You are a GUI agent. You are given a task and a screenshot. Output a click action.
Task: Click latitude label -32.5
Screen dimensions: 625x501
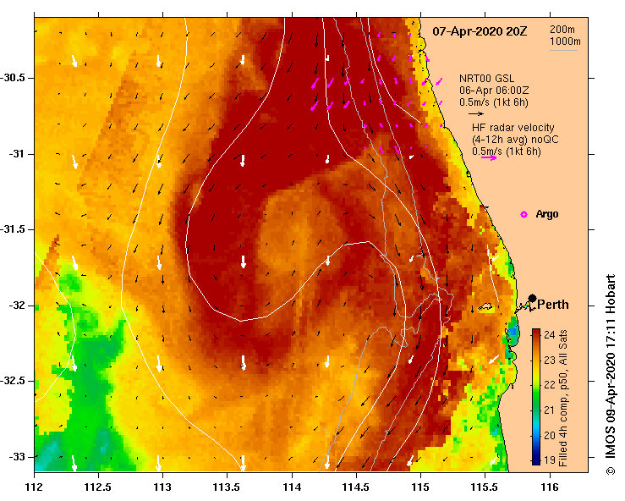tap(14, 381)
